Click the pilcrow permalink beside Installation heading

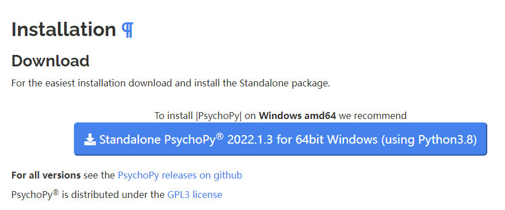point(127,30)
